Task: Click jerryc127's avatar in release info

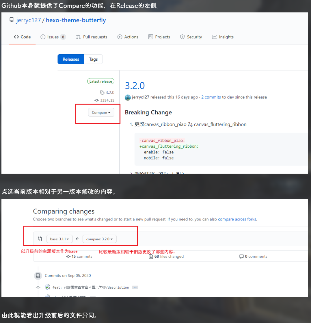Action: click(x=128, y=97)
